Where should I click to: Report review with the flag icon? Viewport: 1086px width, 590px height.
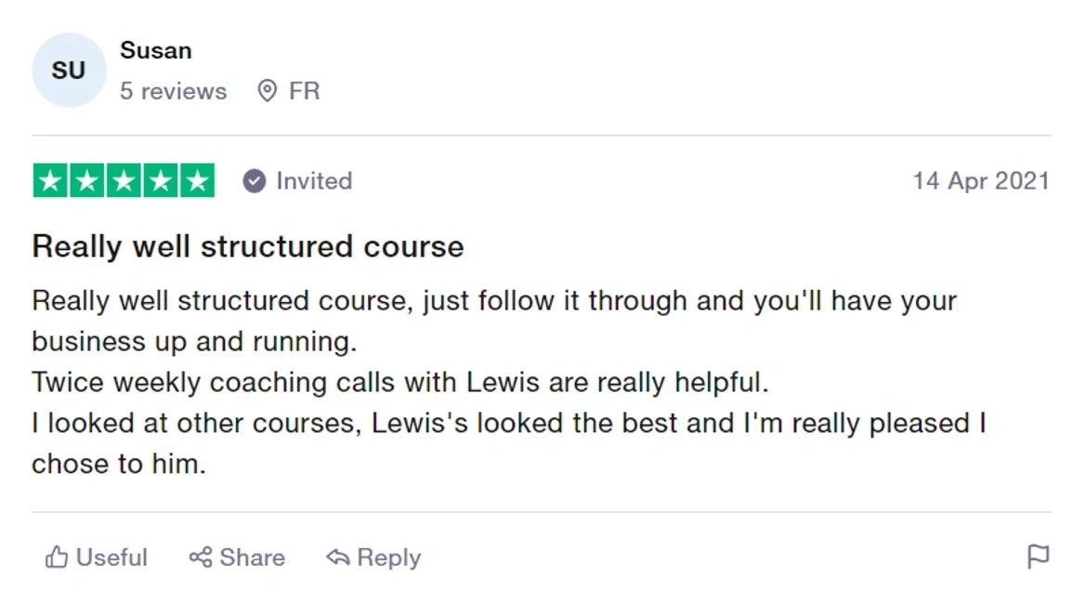tap(1038, 557)
